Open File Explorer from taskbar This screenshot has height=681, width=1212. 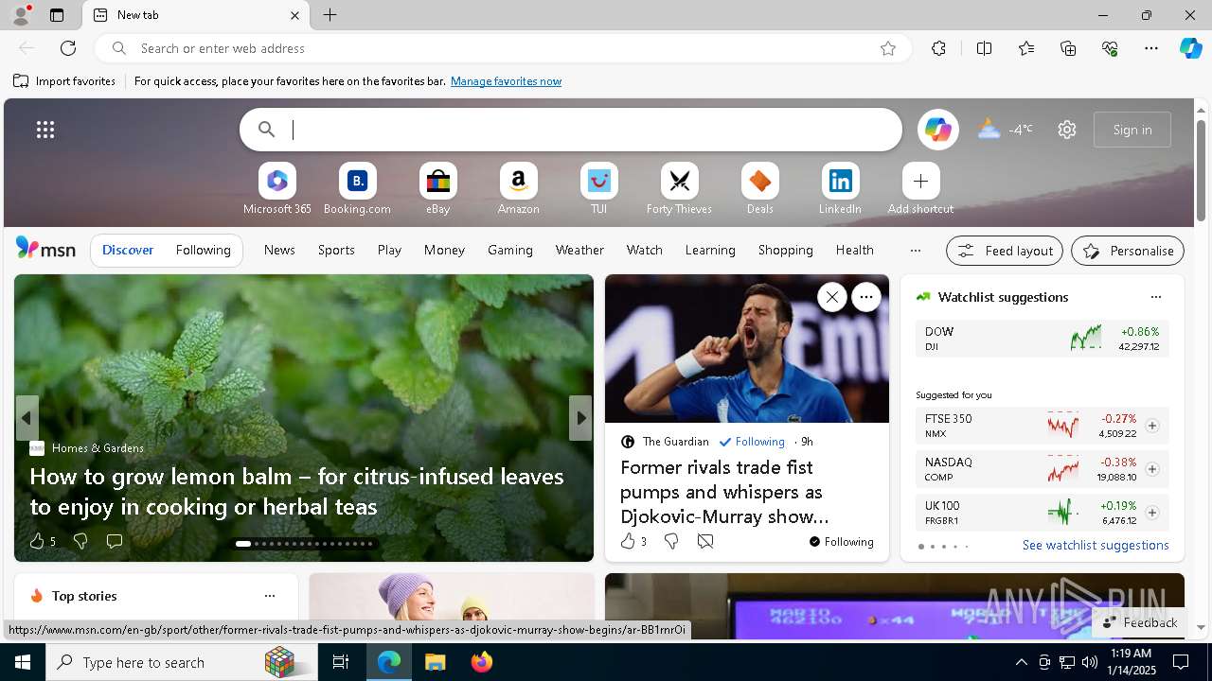436,662
